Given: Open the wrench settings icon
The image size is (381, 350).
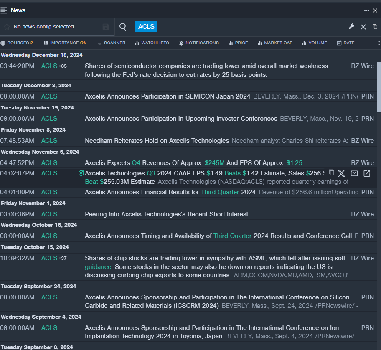Looking at the screenshot, I should click(351, 27).
